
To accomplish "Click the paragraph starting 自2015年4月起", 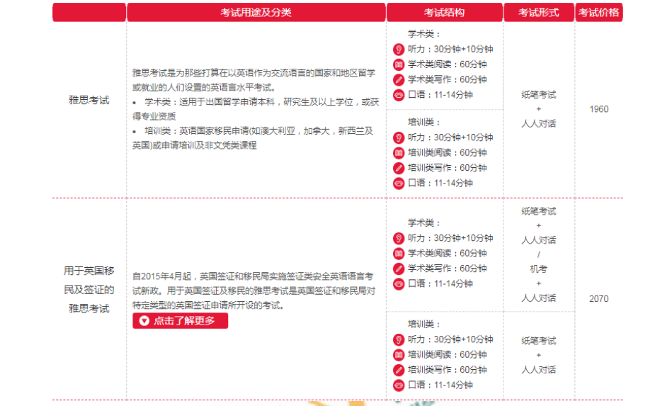I will pos(254,291).
